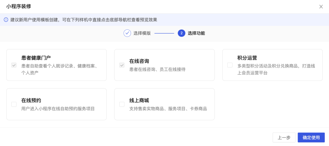
Task: Click the 在线预约 card description text
Action: coord(58,109)
